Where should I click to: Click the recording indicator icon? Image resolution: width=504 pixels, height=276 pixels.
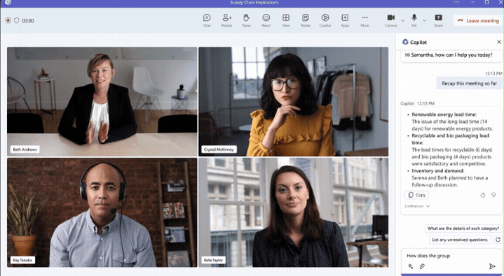tap(8, 20)
